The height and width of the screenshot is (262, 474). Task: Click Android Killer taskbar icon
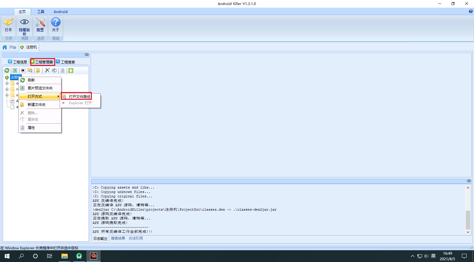pyautogui.click(x=93, y=256)
